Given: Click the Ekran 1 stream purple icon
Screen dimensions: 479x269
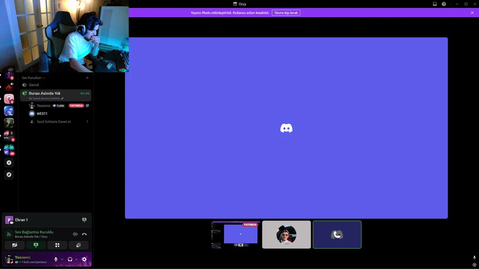Looking at the screenshot, I should (9, 220).
